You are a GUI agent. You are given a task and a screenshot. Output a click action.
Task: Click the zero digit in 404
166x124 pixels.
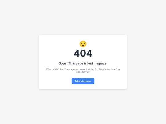[x=83, y=53]
